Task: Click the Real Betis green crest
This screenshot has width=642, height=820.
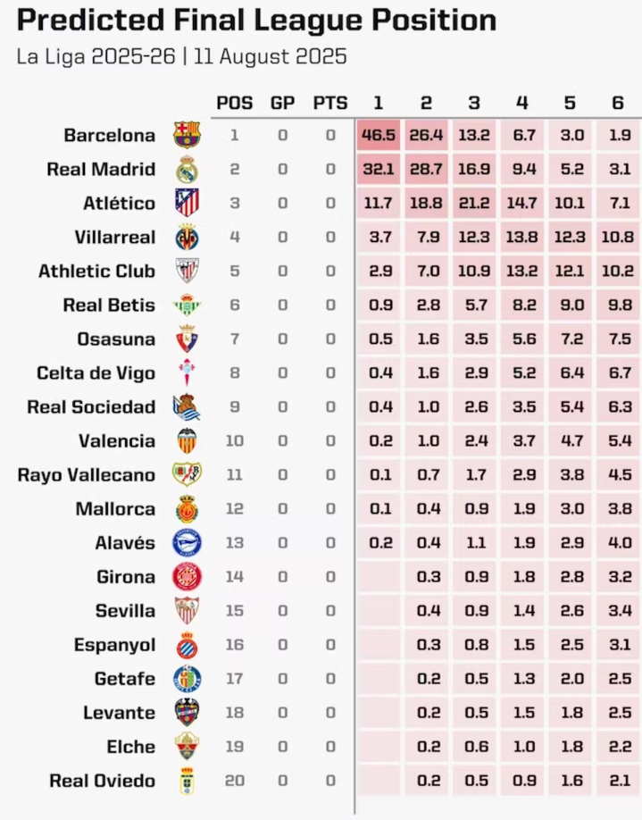Action: [187, 305]
